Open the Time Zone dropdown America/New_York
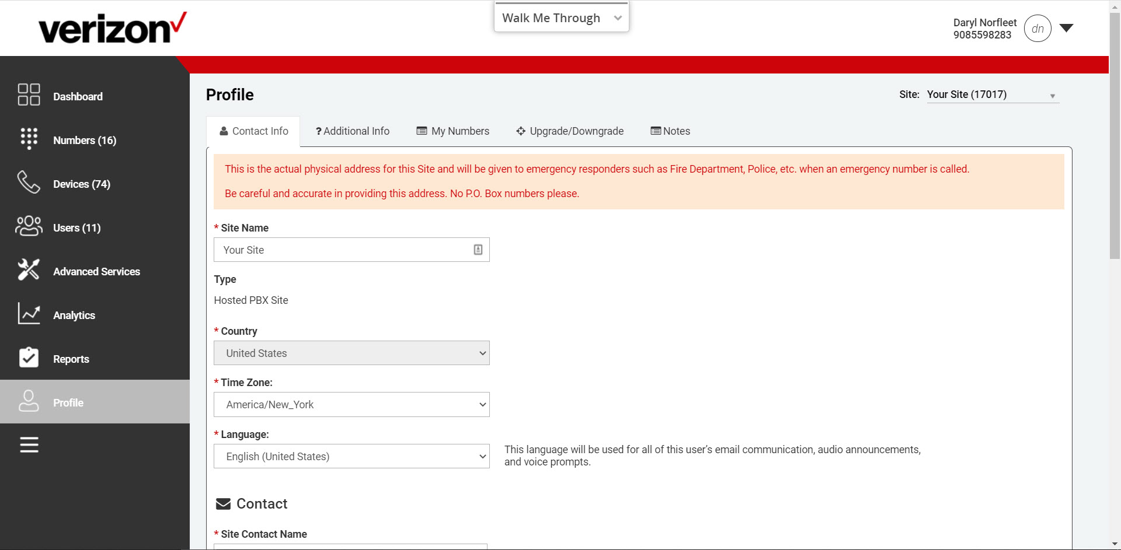 coord(351,404)
